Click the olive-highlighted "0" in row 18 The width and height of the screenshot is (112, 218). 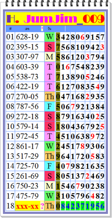coord(58,206)
